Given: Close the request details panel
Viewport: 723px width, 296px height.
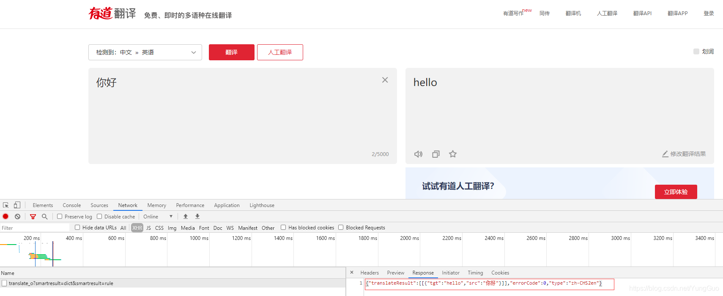Looking at the screenshot, I should [352, 272].
